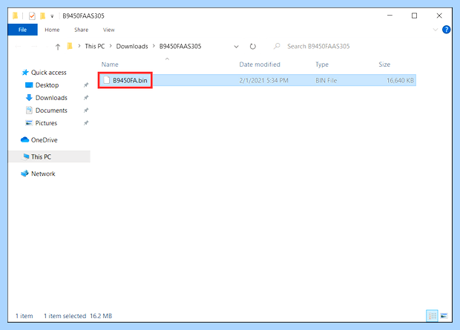Click the pin icon next to Documents
460x330 pixels.
pos(86,110)
